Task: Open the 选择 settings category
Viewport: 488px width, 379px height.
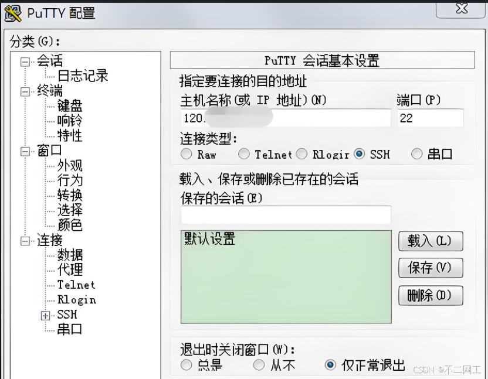Action: tap(70, 210)
